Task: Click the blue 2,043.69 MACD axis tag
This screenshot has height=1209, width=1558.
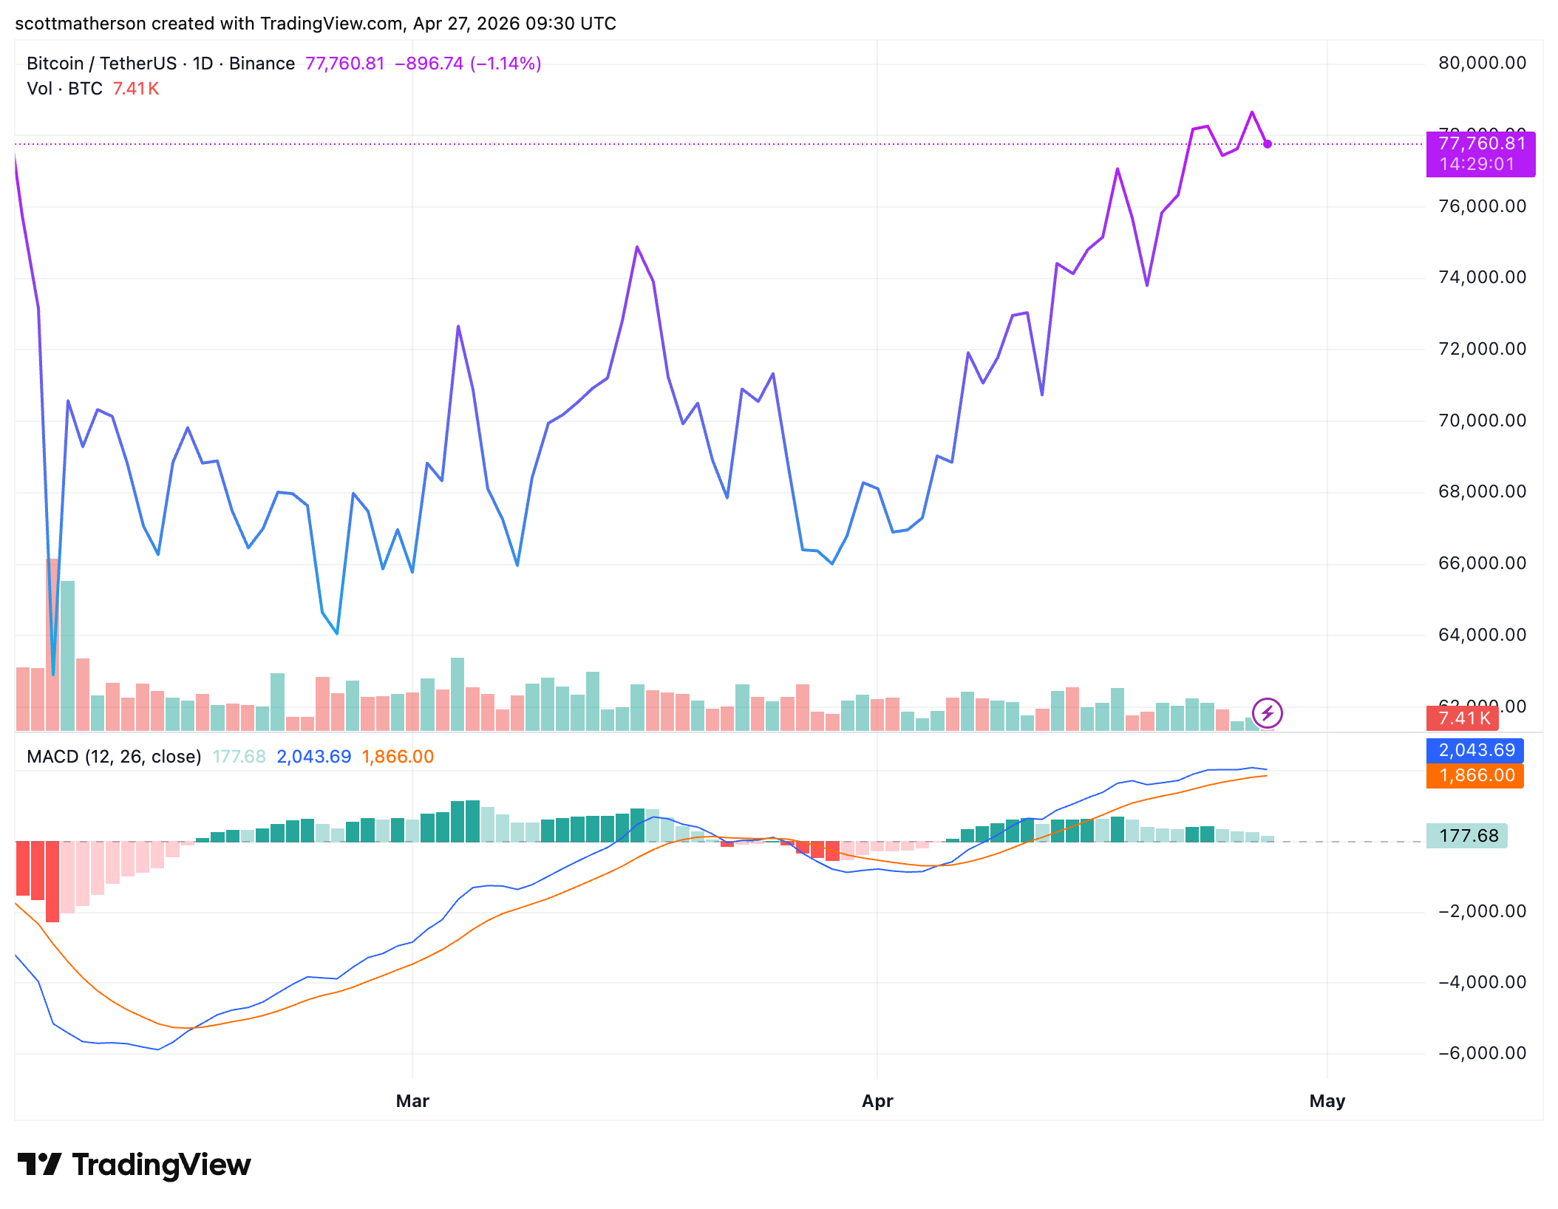Action: [1474, 750]
